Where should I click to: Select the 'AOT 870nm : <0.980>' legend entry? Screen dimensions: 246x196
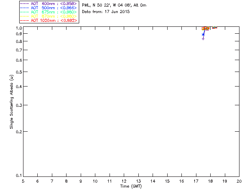[x=49, y=16]
